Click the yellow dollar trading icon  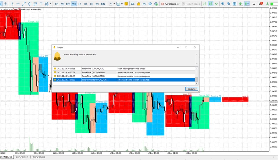[126, 4]
